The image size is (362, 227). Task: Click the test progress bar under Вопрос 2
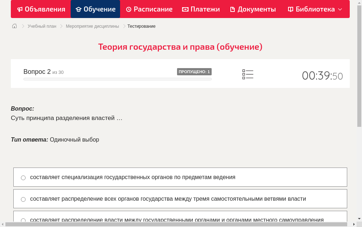click(117, 79)
